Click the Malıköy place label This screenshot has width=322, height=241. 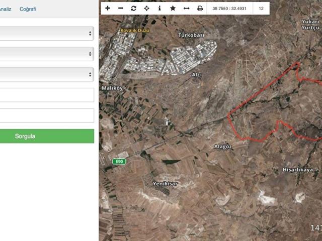click(112, 88)
